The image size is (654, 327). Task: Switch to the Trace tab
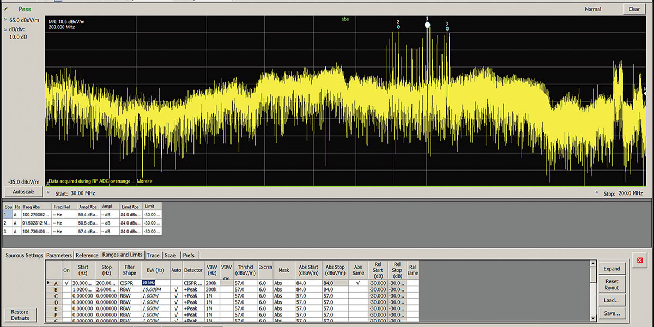(x=153, y=255)
